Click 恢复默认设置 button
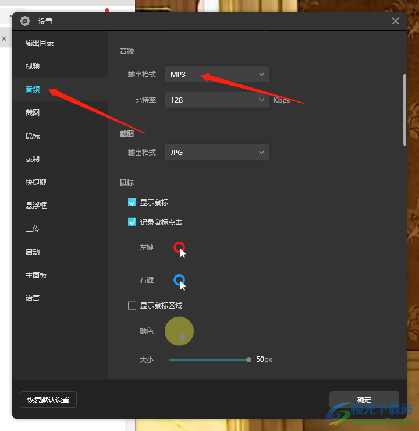 coord(48,400)
